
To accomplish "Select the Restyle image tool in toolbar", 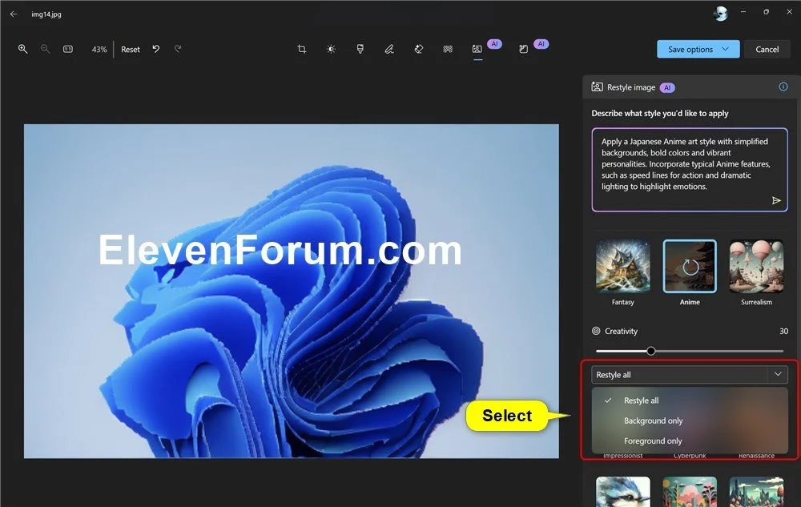I will click(477, 49).
